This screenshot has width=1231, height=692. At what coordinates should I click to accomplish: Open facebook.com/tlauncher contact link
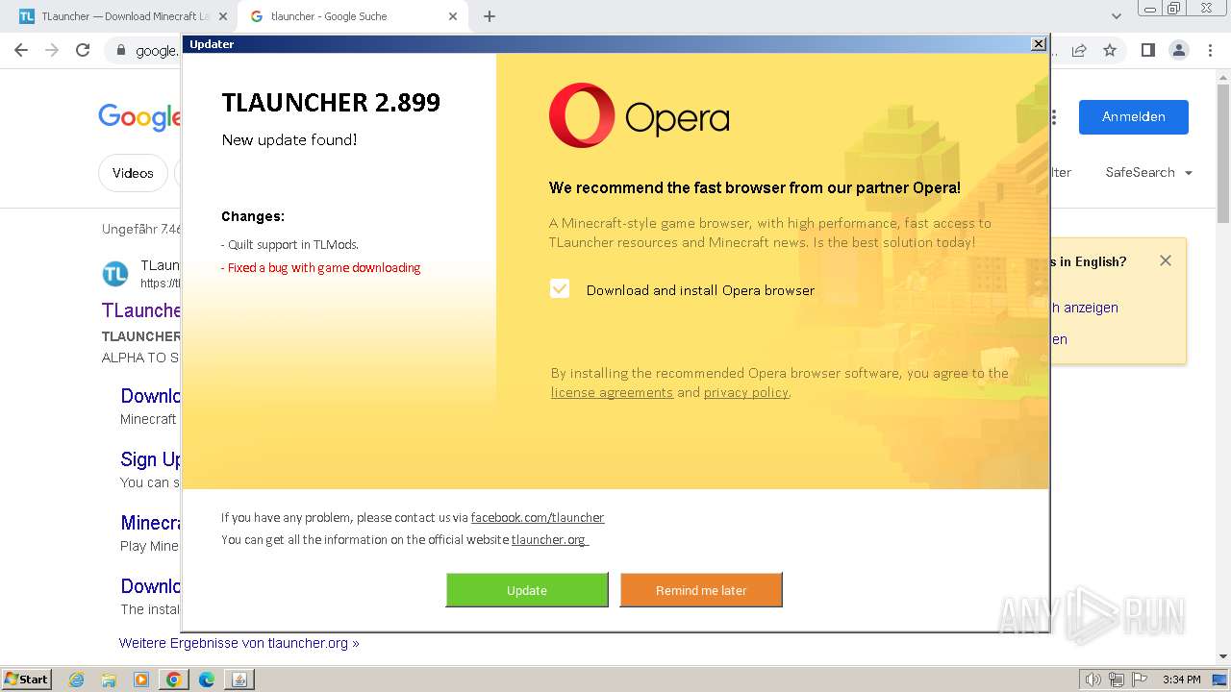click(538, 517)
